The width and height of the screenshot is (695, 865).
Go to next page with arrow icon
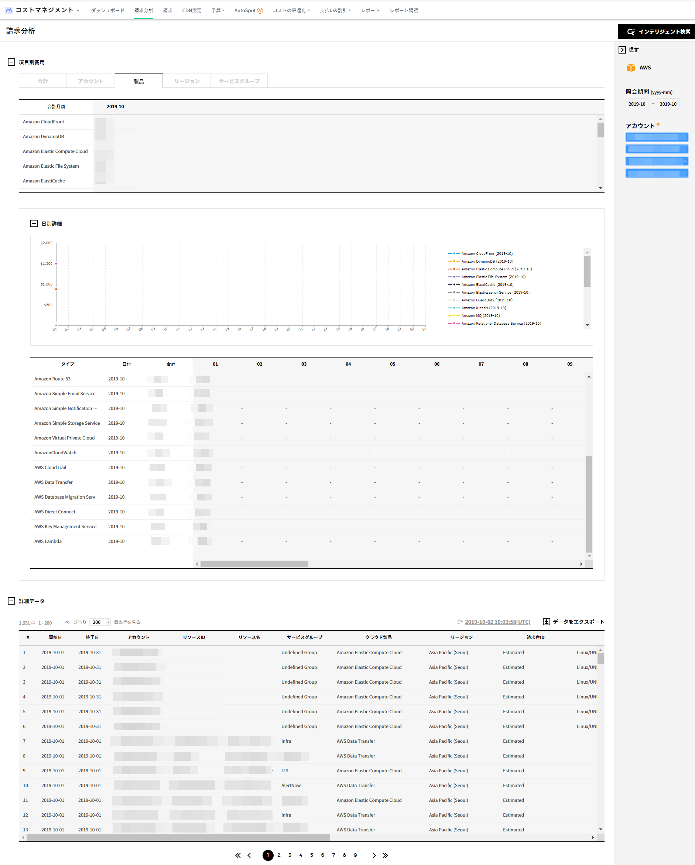click(374, 855)
